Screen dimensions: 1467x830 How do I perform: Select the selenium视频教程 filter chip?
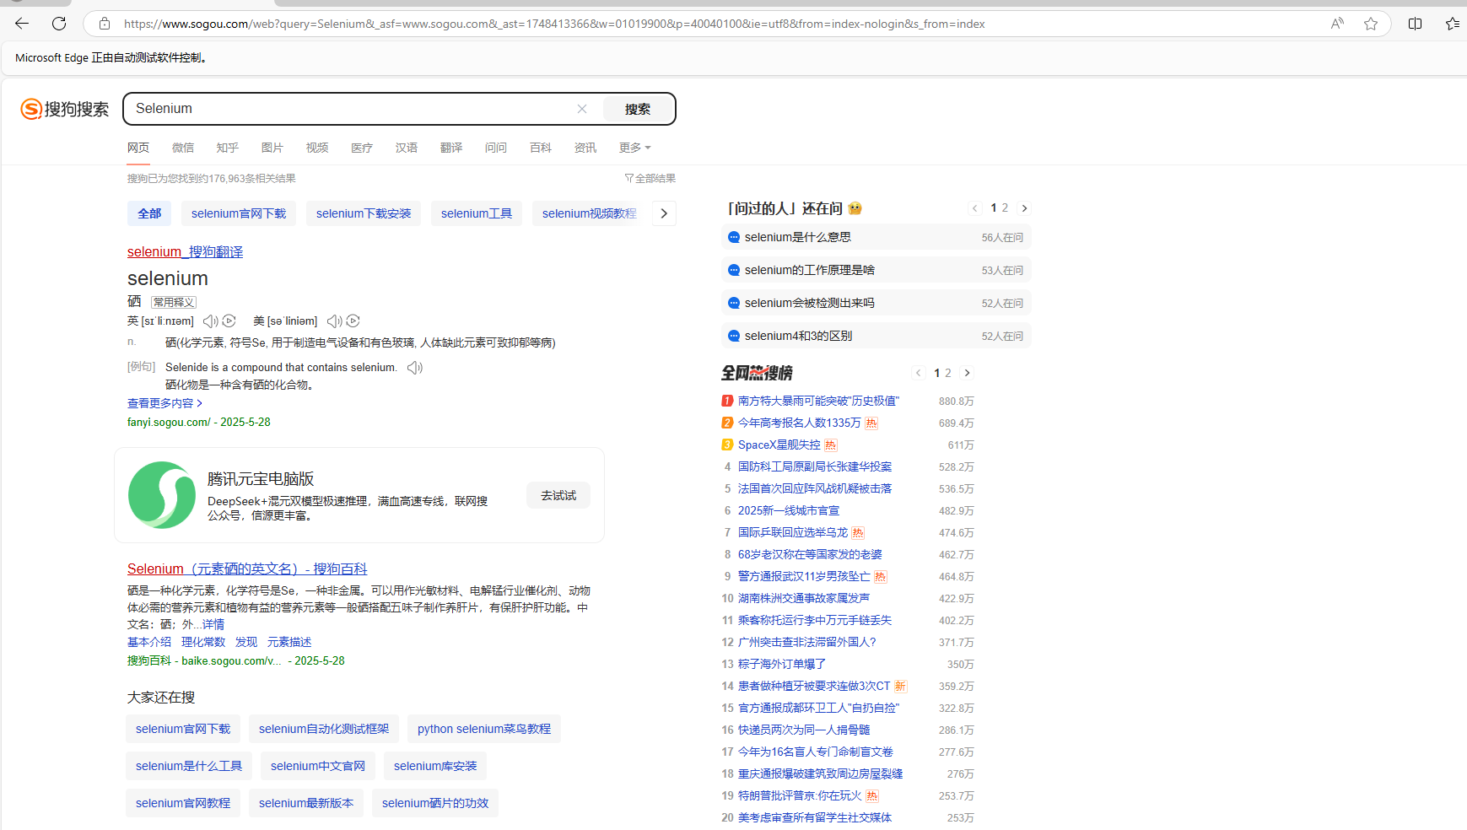590,213
